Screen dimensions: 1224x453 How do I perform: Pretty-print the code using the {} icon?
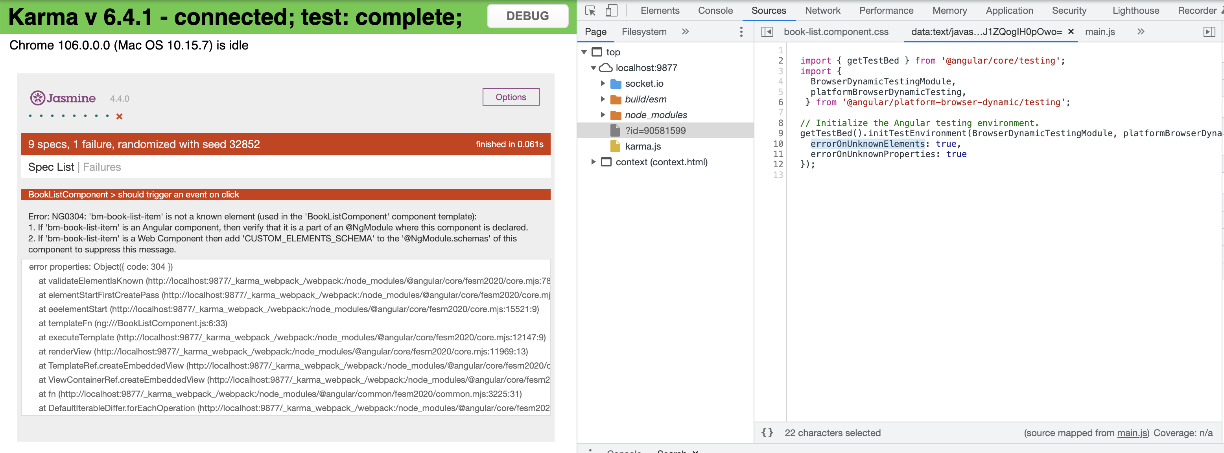pos(767,432)
